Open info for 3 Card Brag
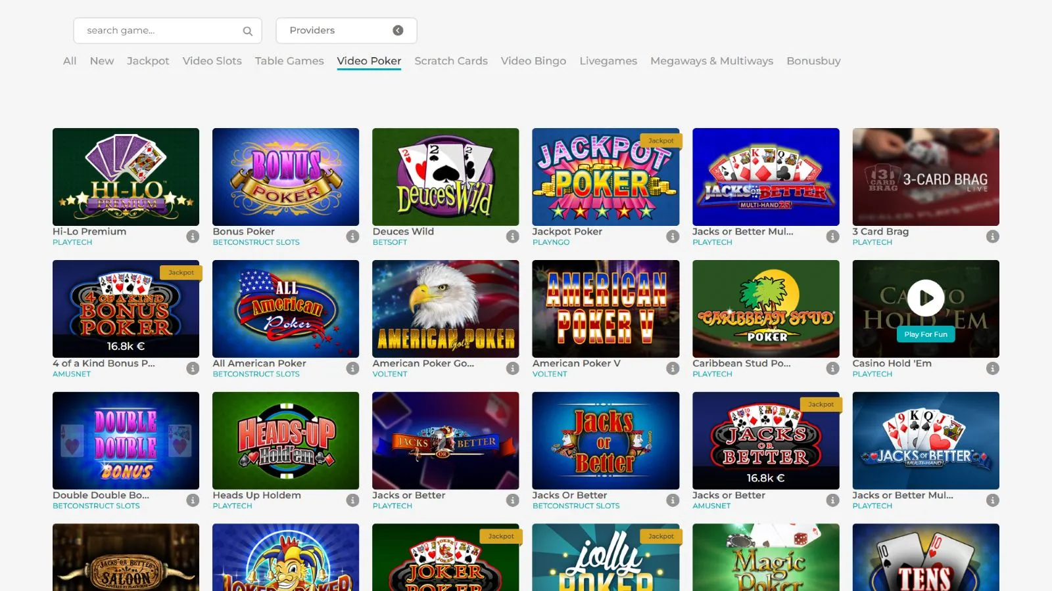 coord(992,236)
